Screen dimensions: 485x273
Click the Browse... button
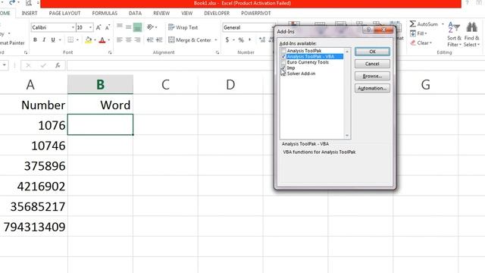click(372, 76)
